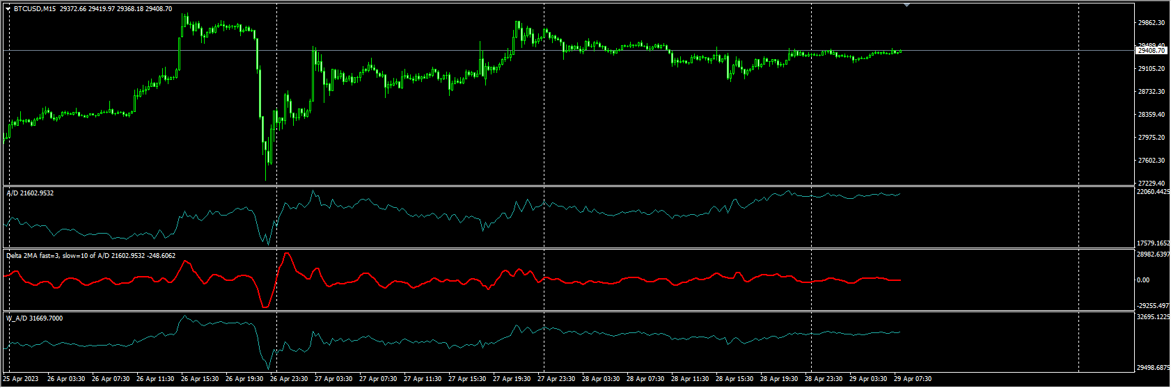The width and height of the screenshot is (1171, 388).
Task: Click the 28 Apr 15:30 time label
Action: point(734,380)
